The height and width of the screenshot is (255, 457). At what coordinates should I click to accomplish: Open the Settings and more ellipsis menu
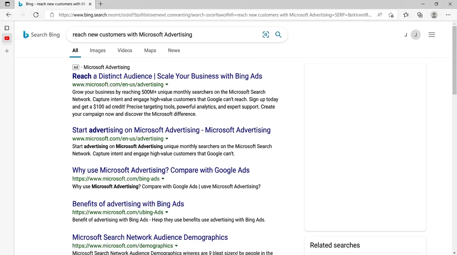coord(448,15)
